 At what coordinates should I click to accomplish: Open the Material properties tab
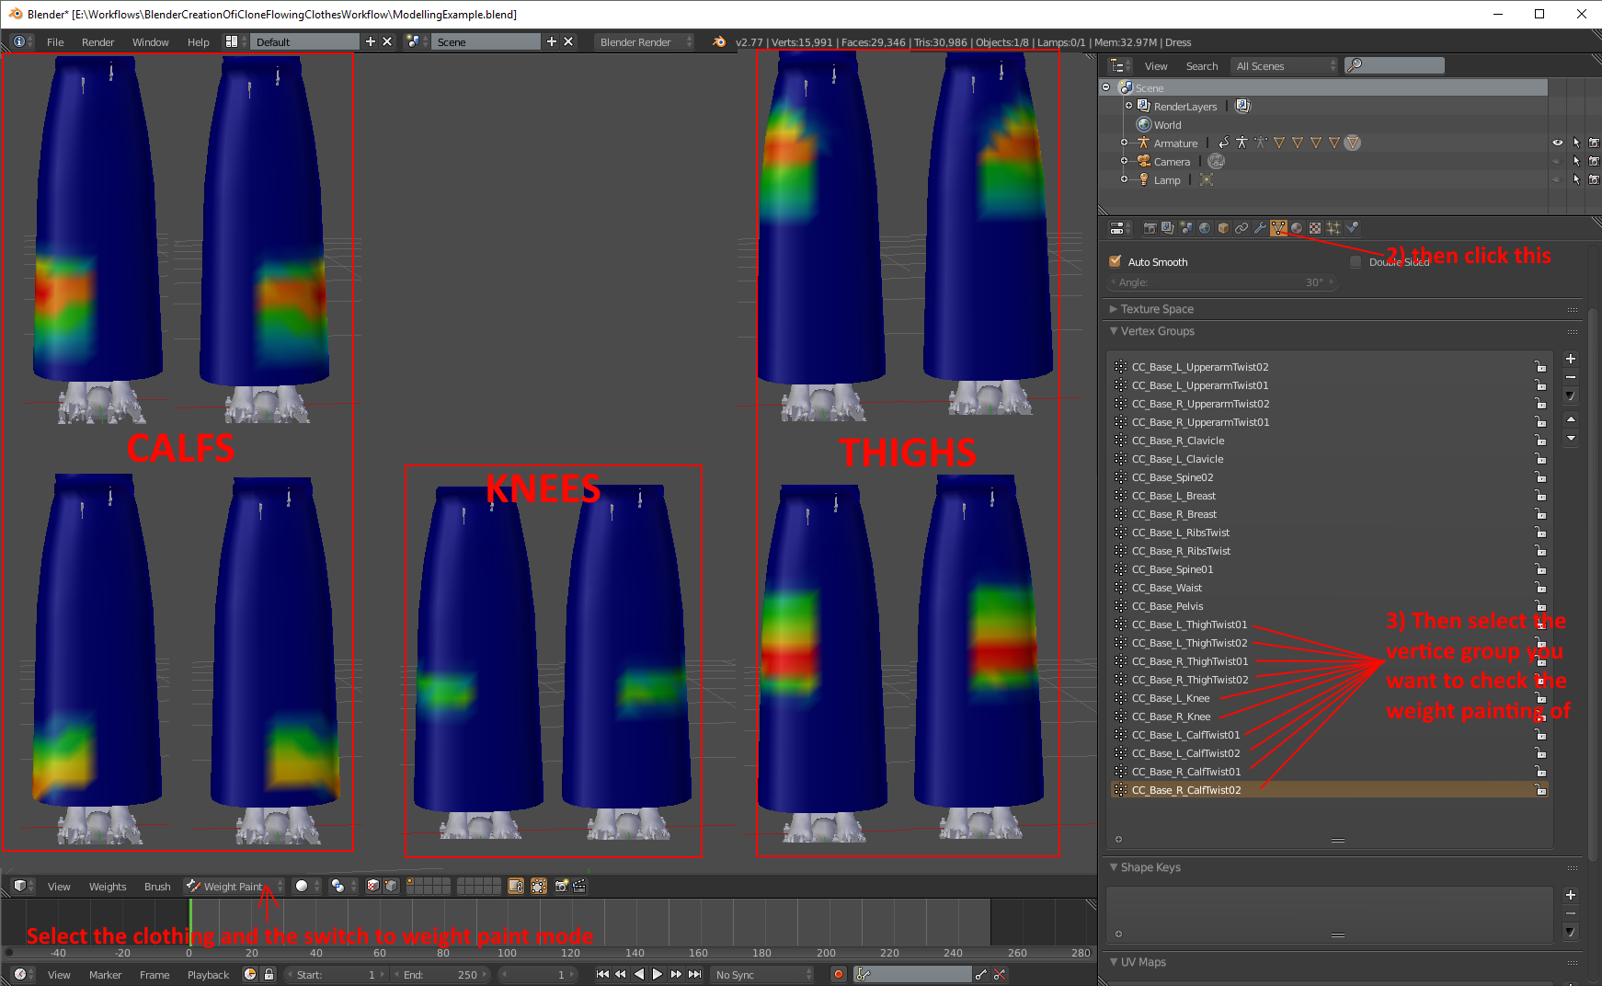[1297, 228]
